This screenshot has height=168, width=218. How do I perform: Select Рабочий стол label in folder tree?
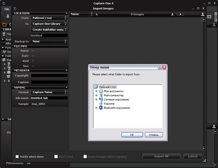click(x=108, y=87)
